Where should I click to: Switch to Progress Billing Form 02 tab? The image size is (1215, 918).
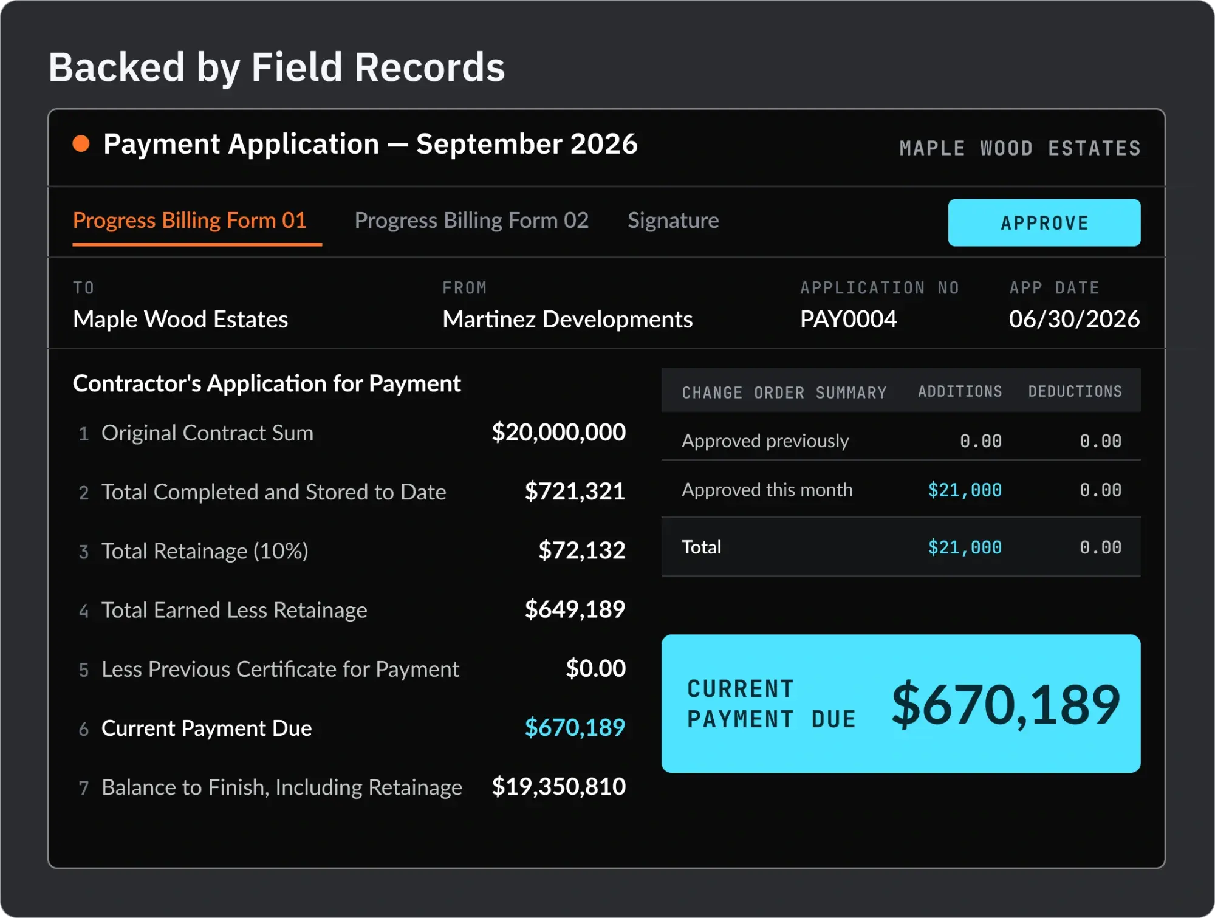click(471, 221)
